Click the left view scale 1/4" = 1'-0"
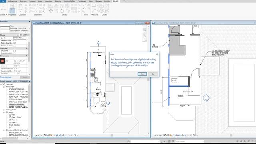 point(39,136)
